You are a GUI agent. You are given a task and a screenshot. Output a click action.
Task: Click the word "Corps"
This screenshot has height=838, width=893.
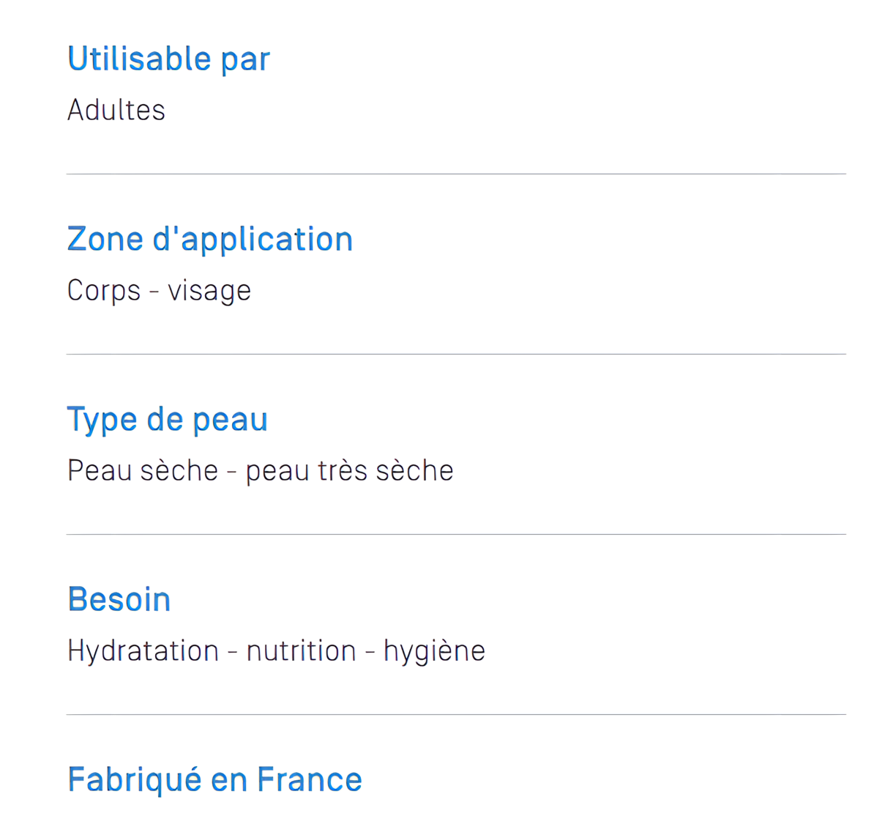[104, 291]
